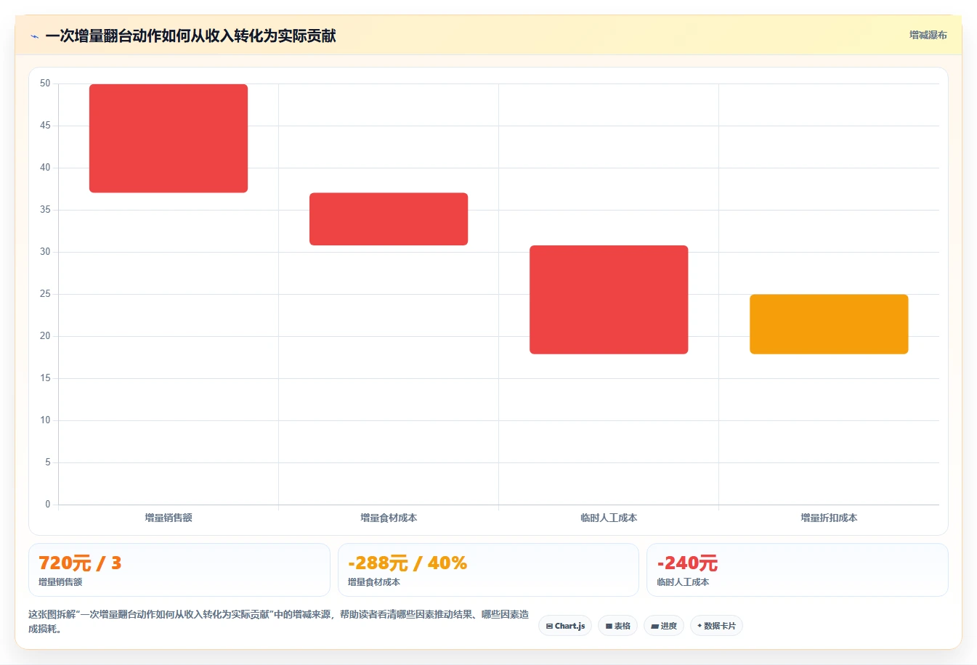Click the 增减瀑布 label in the header
977x665 pixels.
(x=928, y=35)
